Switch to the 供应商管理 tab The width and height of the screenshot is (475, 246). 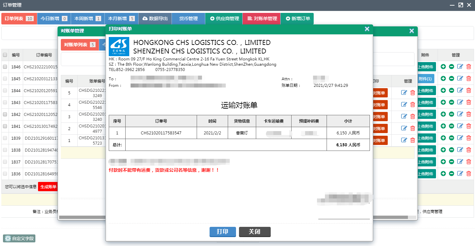click(224, 19)
